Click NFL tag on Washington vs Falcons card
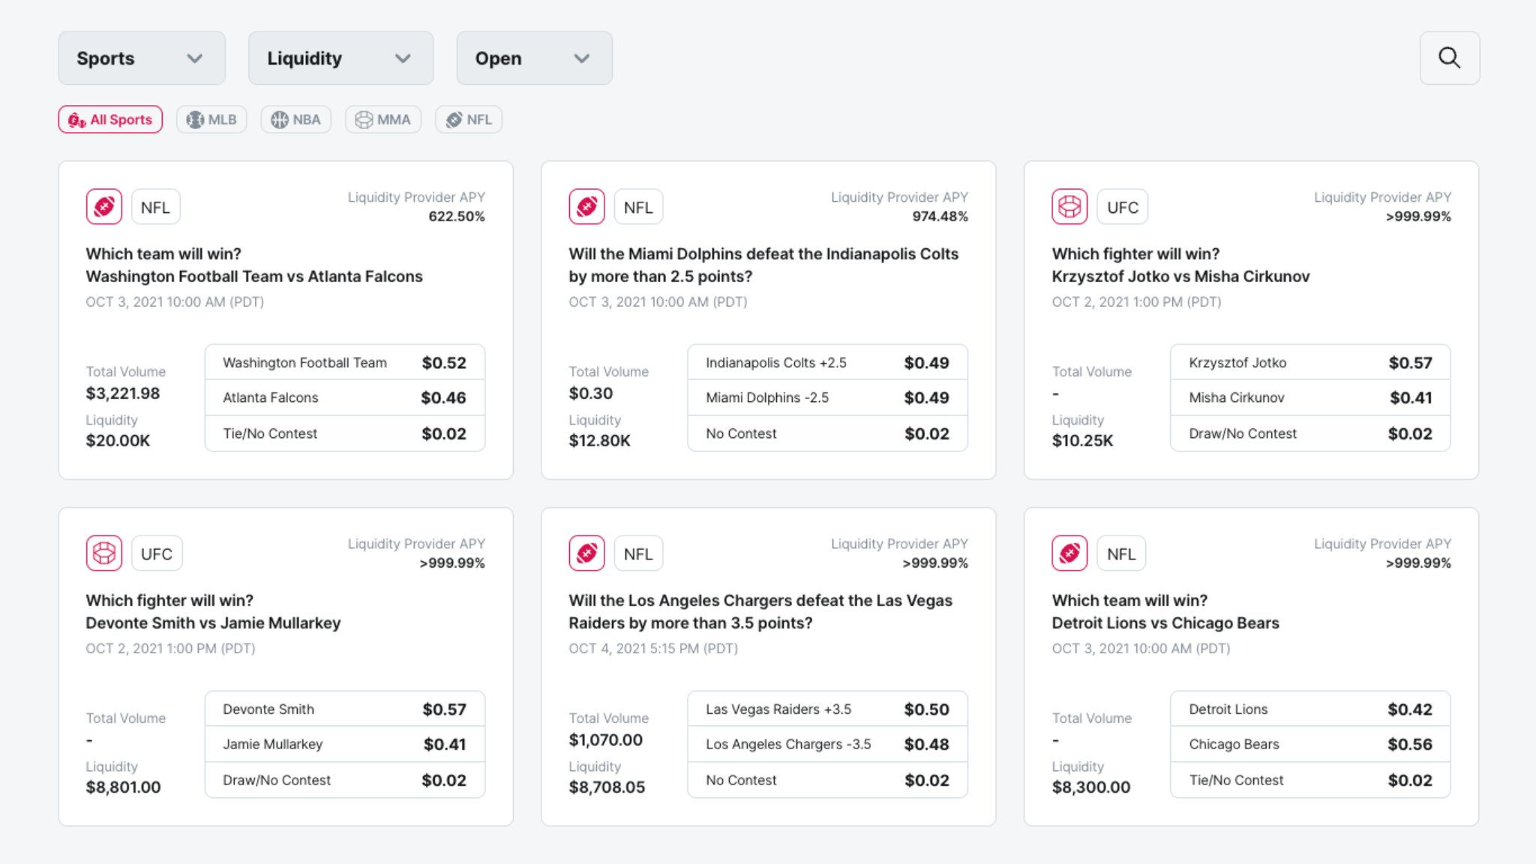The image size is (1536, 864). click(156, 207)
